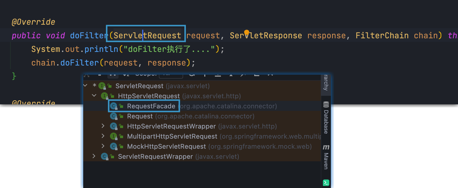Click the asterisk marker on ServletRequest row

tap(94, 85)
